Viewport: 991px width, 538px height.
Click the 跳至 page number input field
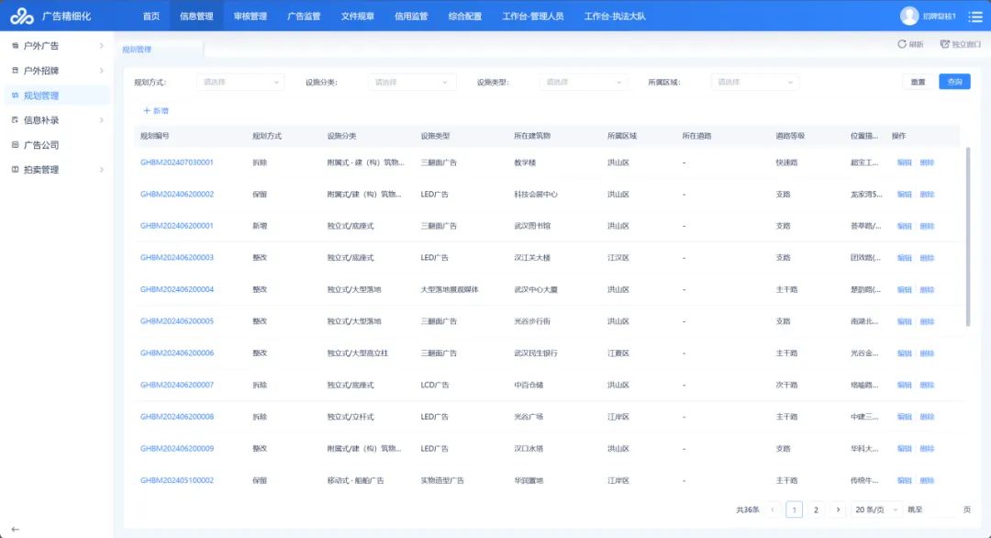tap(942, 510)
